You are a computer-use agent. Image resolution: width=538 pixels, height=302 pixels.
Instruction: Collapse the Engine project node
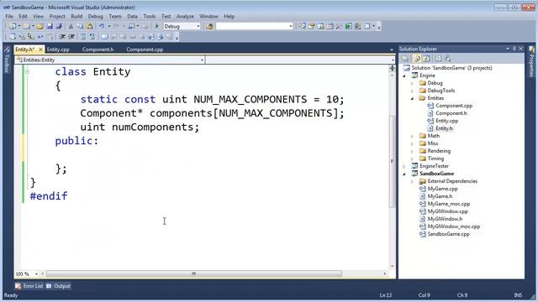coord(404,75)
